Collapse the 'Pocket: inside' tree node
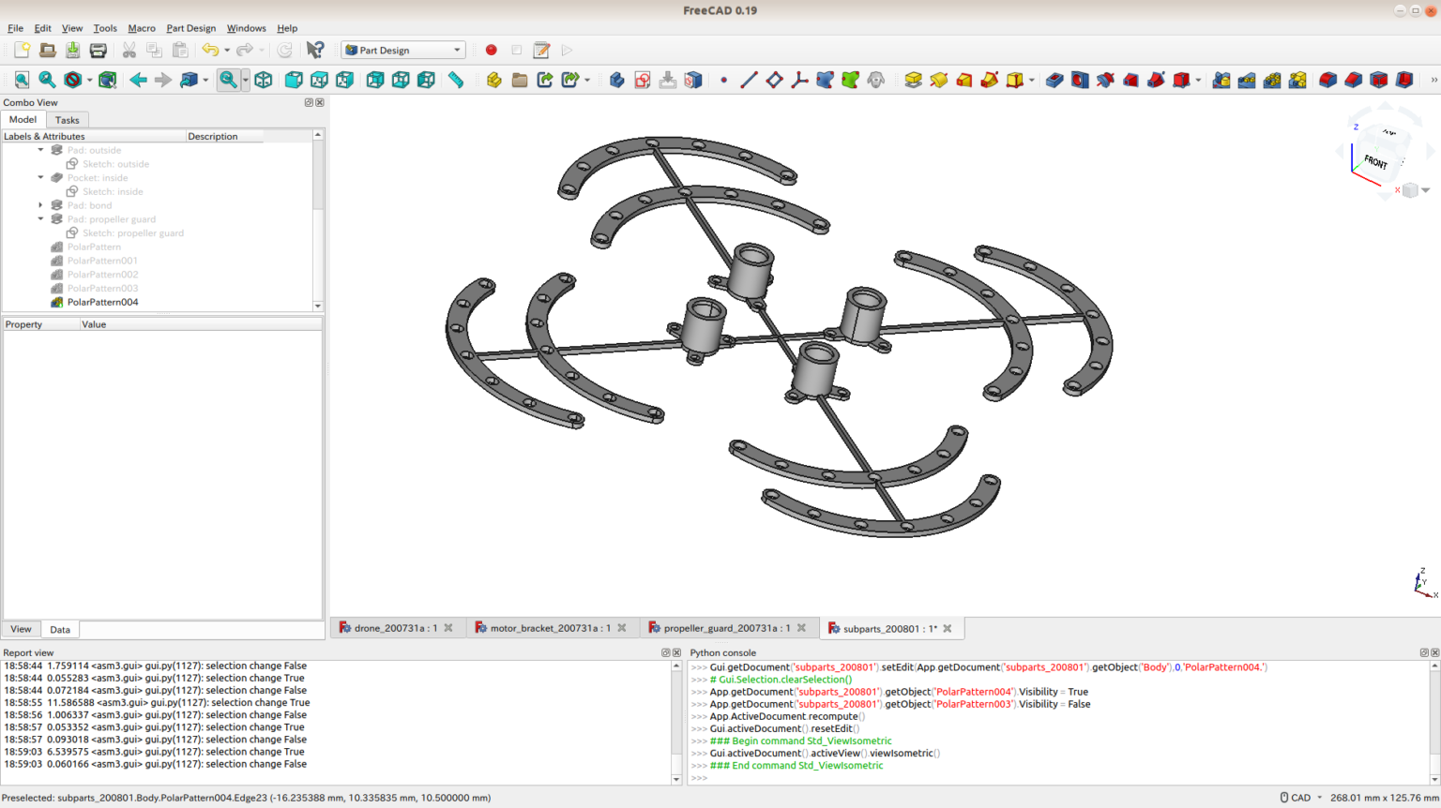 tap(40, 177)
